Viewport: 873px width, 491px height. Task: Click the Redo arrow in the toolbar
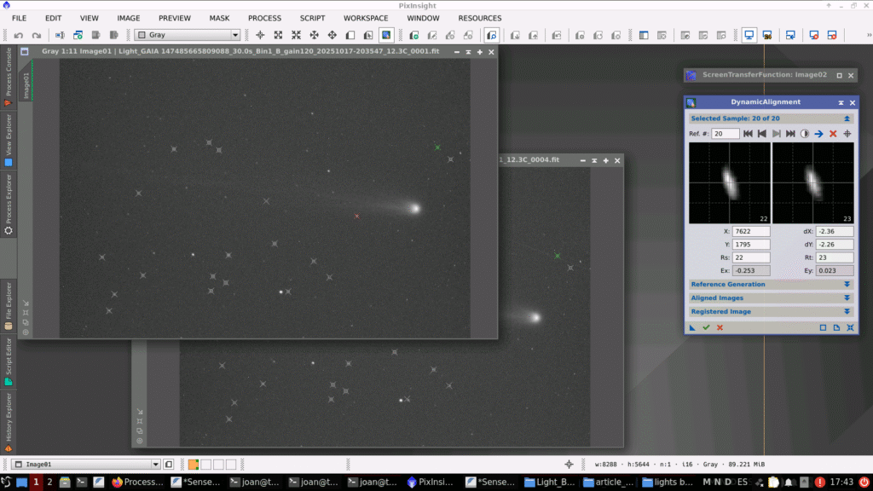pos(37,35)
